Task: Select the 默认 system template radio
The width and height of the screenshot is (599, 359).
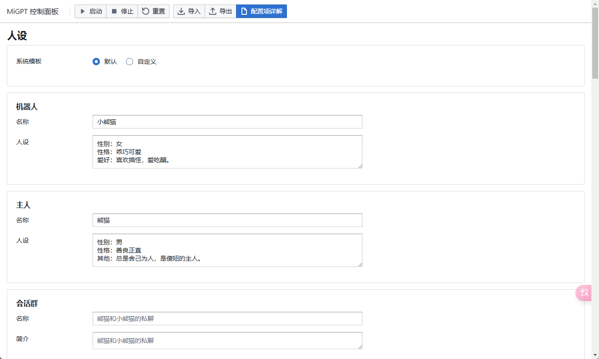Action: (96, 62)
